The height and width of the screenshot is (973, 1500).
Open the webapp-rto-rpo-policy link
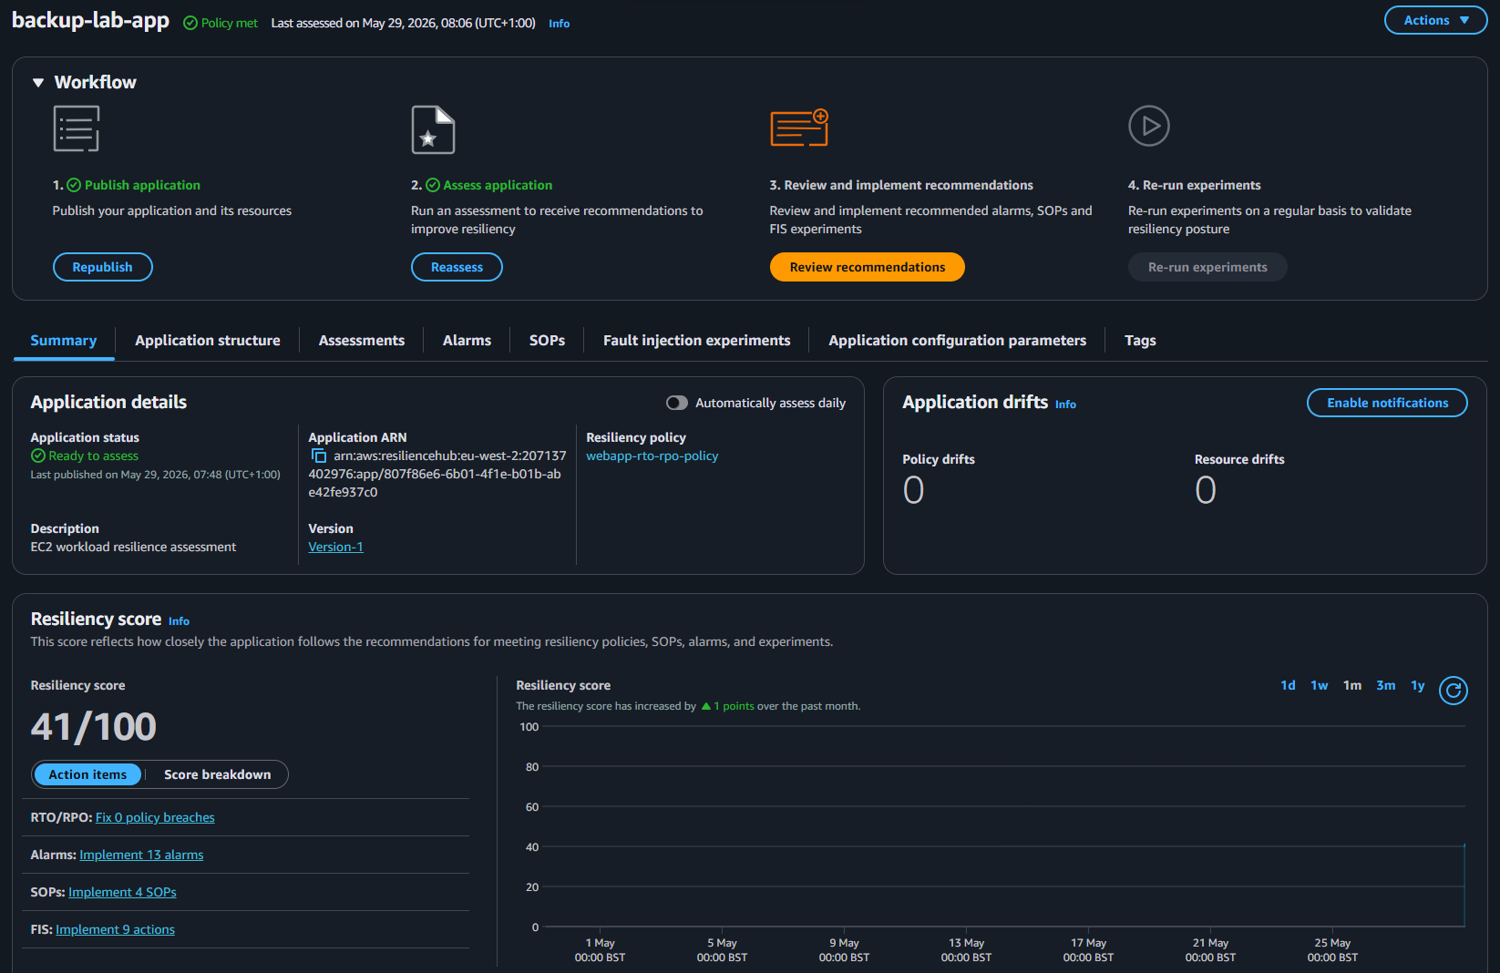[x=652, y=456]
